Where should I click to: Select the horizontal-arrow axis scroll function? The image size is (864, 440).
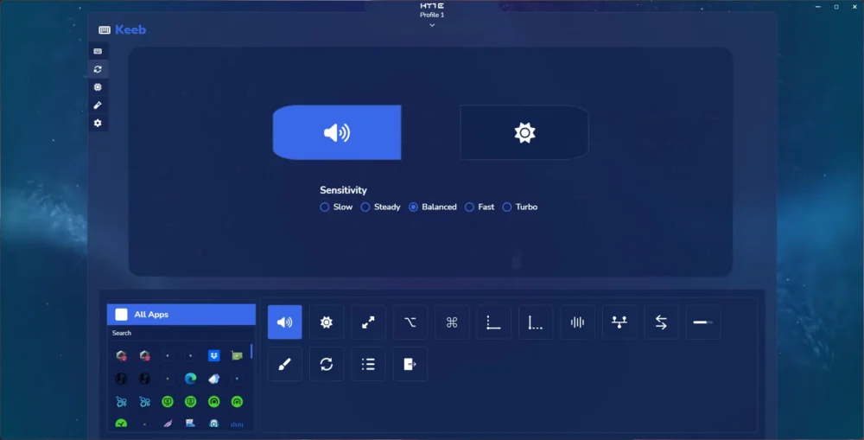pyautogui.click(x=493, y=322)
